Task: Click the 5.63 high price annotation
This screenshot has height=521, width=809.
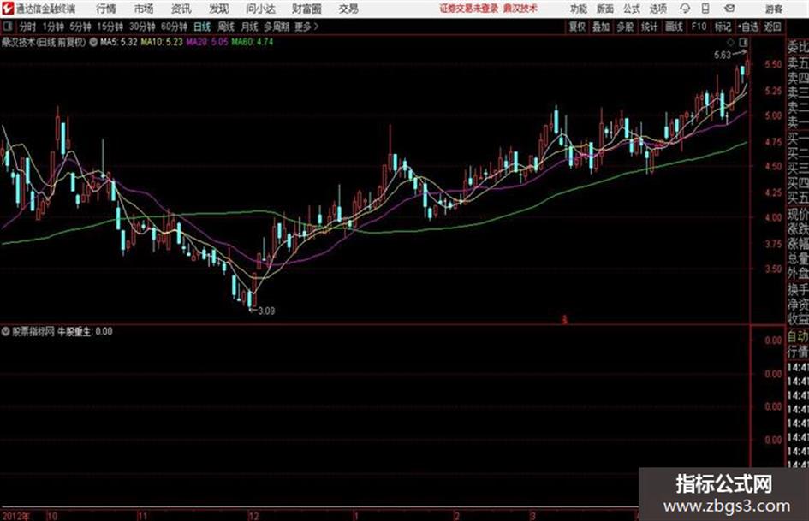Action: point(723,55)
